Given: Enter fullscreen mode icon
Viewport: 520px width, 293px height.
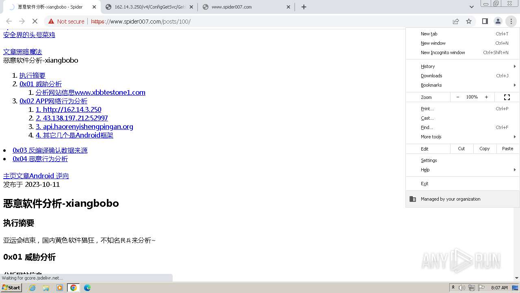Looking at the screenshot, I should point(507,97).
